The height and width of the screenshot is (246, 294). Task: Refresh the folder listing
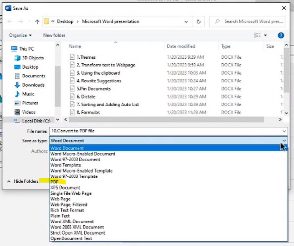[199, 21]
